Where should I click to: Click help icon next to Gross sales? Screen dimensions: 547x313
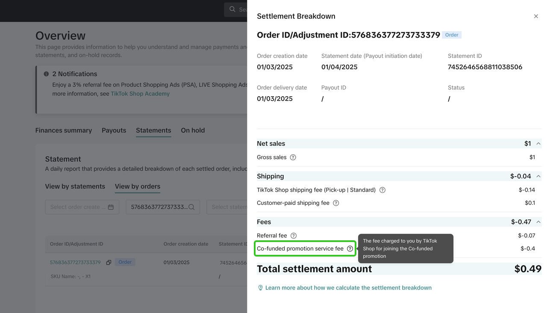point(293,157)
